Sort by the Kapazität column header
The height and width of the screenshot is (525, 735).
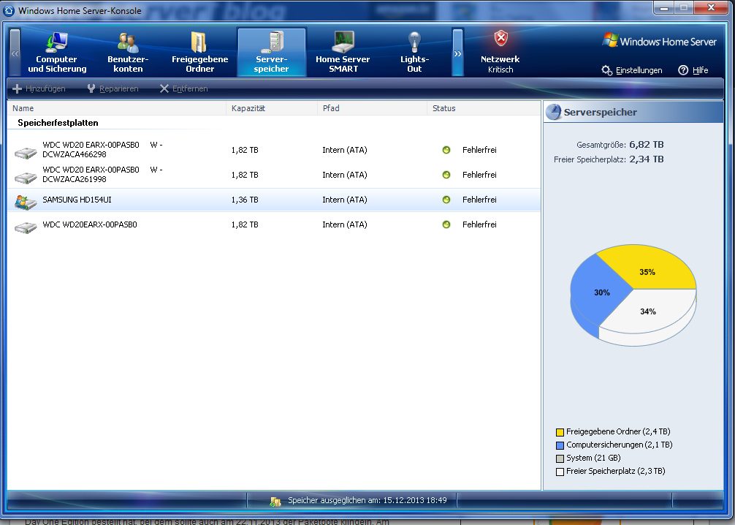click(272, 108)
